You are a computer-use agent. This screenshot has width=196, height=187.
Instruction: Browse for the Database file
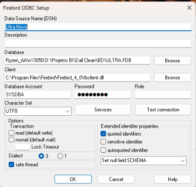[x=172, y=60]
